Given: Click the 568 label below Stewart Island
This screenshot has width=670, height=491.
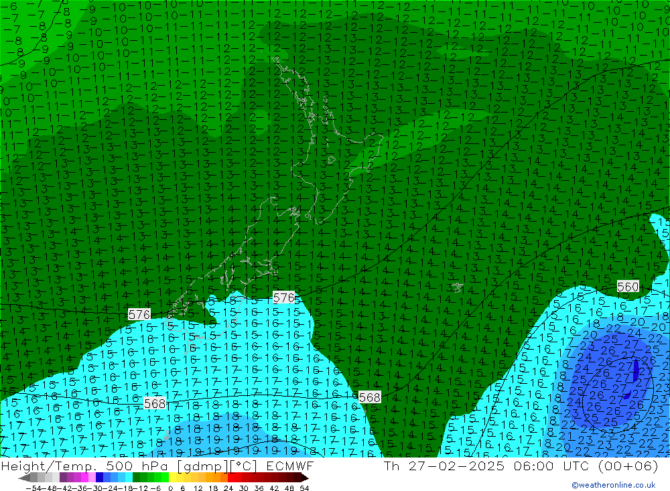Looking at the screenshot, I should point(155,403).
